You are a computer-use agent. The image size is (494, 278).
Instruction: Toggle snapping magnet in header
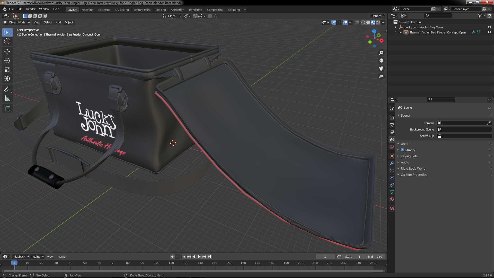point(195,16)
